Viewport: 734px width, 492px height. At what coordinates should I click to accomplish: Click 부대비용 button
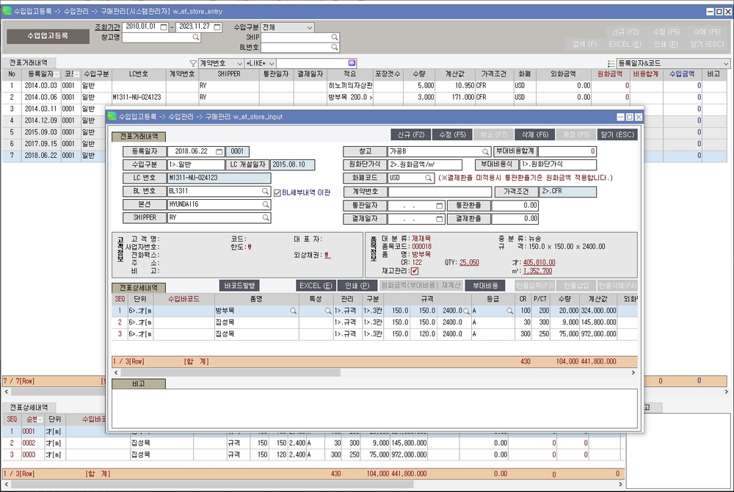pyautogui.click(x=485, y=286)
